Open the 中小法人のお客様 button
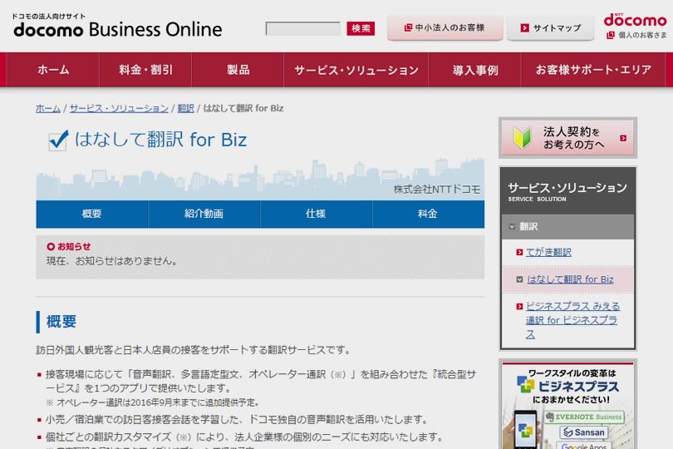Viewport: 673px width, 449px height. 445,28
